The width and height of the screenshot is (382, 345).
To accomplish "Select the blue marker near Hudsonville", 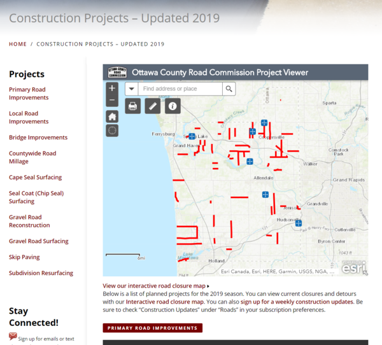I will (299, 223).
